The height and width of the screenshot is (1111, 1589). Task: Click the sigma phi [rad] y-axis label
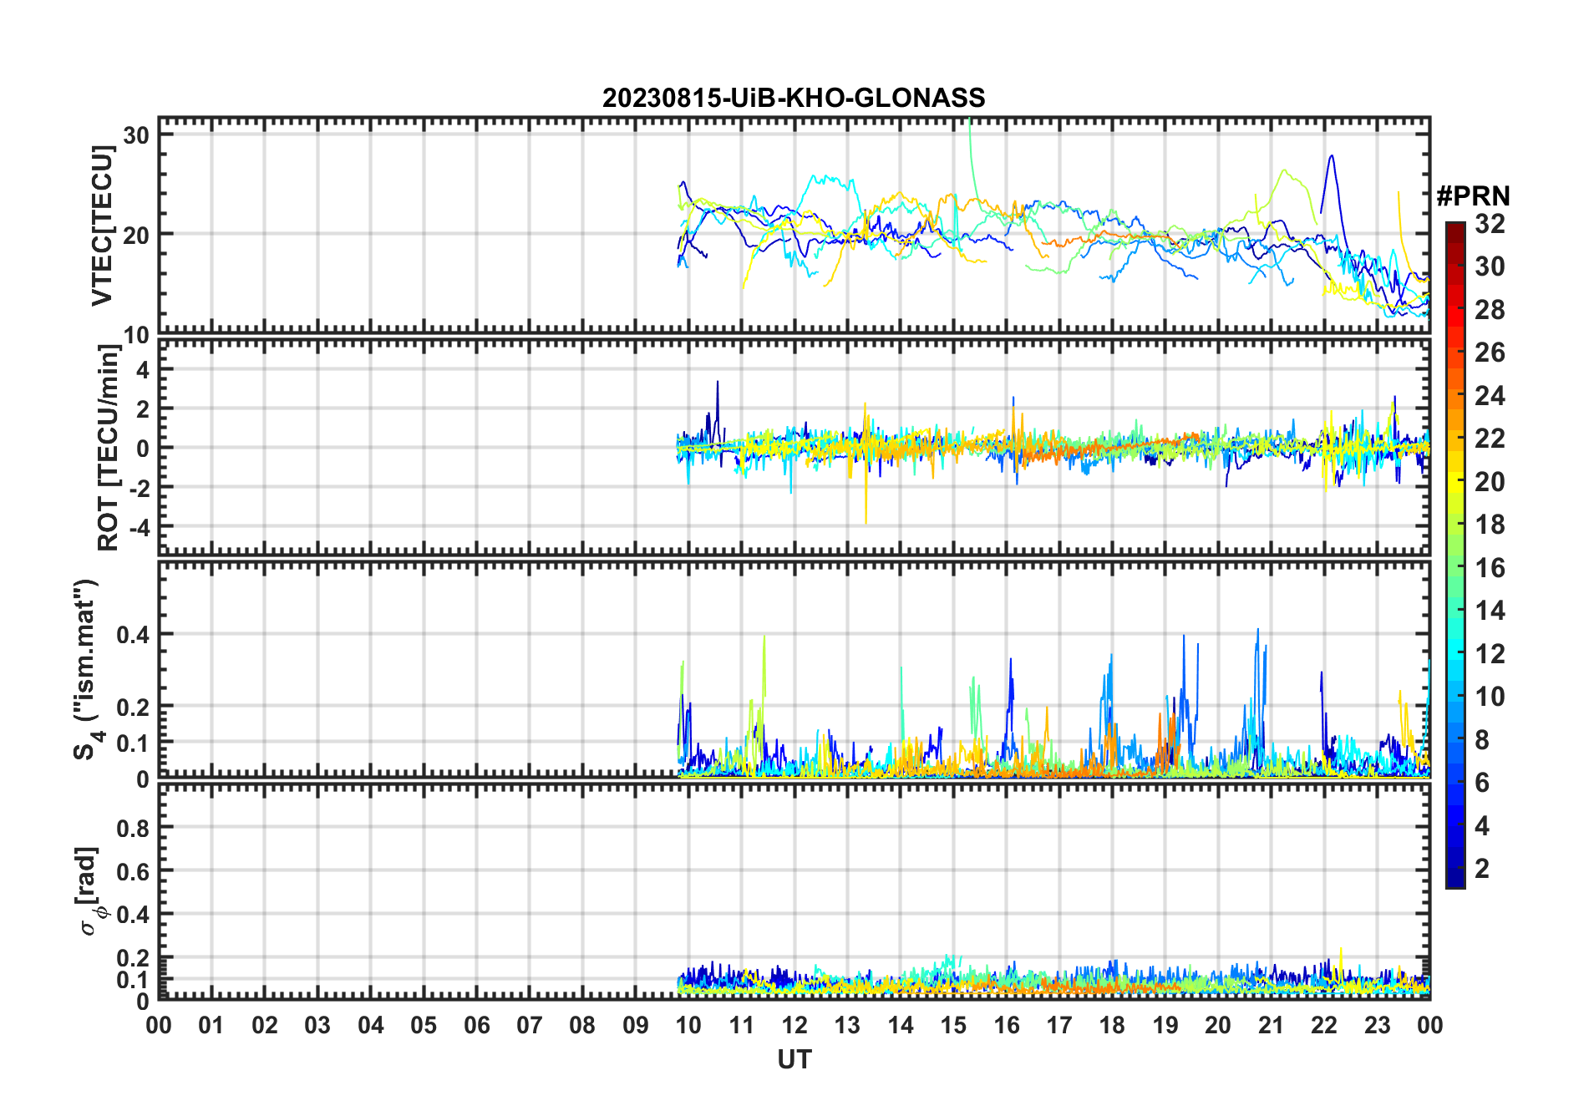point(89,892)
